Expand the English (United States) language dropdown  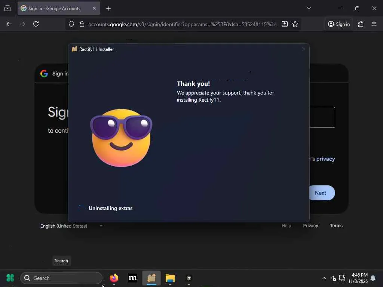click(71, 226)
